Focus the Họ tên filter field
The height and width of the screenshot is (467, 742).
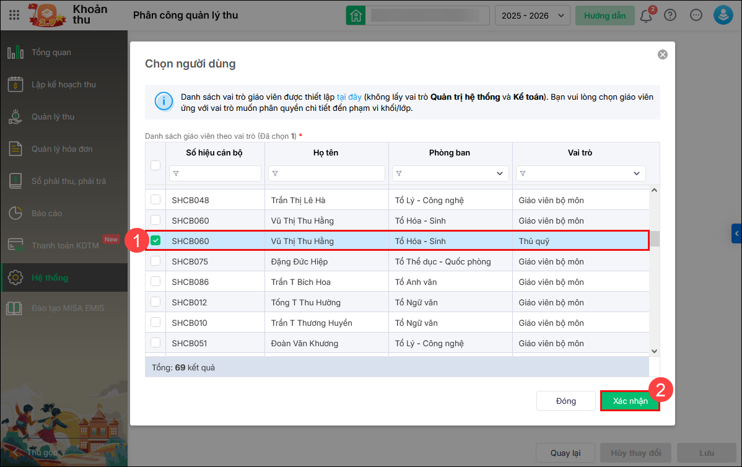[x=326, y=173]
